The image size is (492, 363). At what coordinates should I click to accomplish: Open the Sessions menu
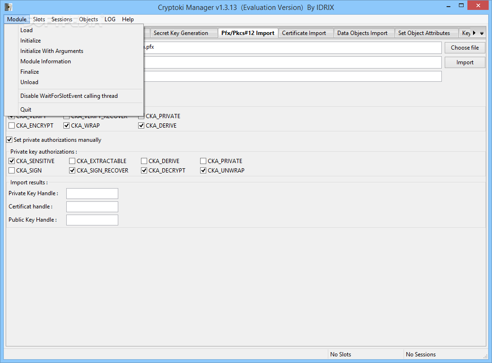click(62, 19)
